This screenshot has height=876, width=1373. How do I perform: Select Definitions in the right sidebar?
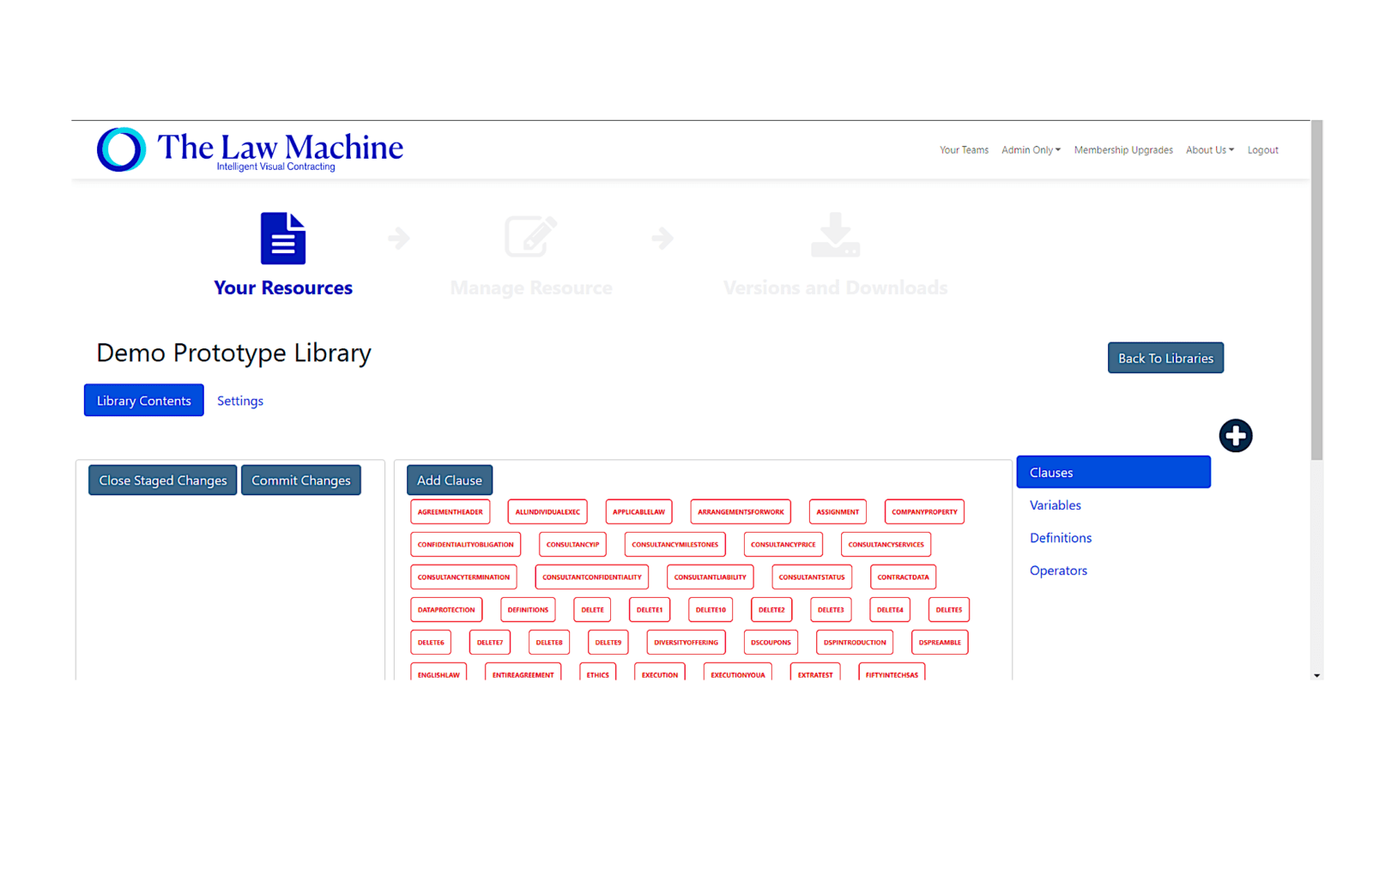(x=1061, y=538)
